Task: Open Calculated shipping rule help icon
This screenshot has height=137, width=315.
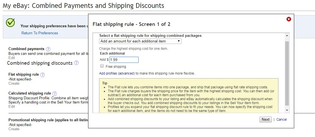Action: [54, 94]
